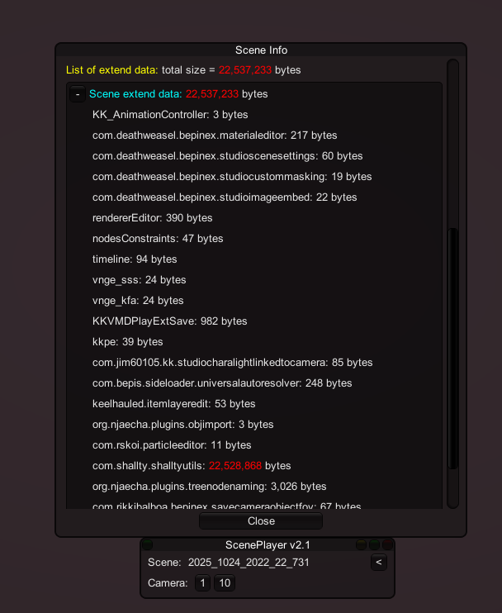Click the ScenePlayer v2.1 title text

(268, 544)
